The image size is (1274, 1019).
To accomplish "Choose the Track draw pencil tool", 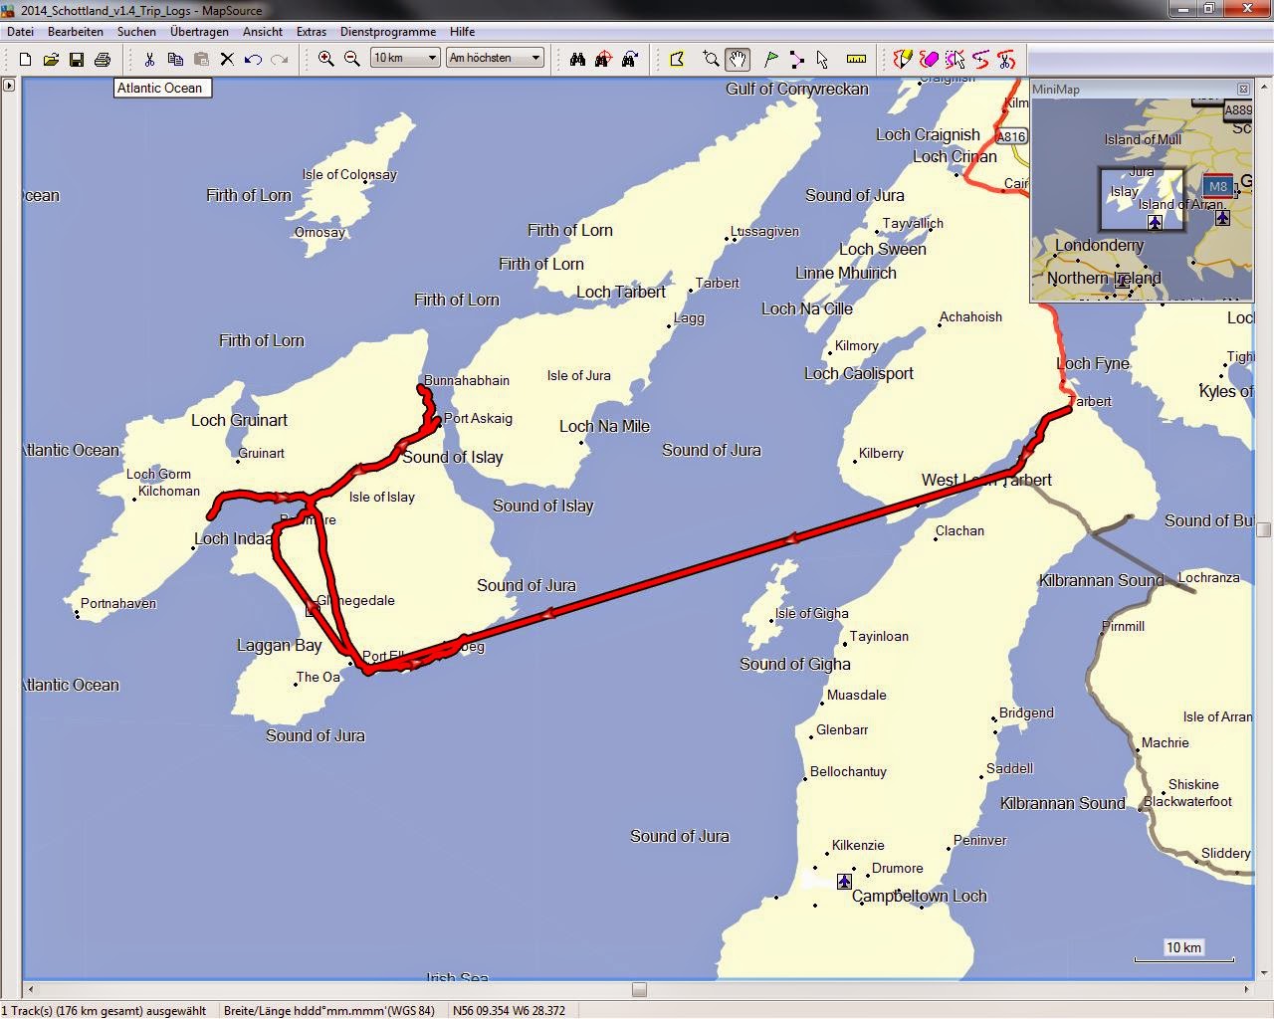I will click(x=903, y=60).
